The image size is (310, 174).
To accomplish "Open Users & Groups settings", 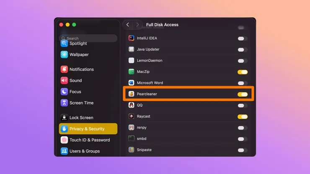I will (88, 151).
